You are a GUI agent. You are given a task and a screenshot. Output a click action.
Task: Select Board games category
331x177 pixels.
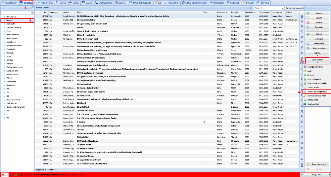click(x=12, y=38)
